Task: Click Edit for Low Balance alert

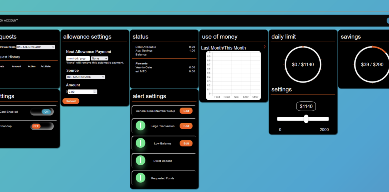Action: 186,143
